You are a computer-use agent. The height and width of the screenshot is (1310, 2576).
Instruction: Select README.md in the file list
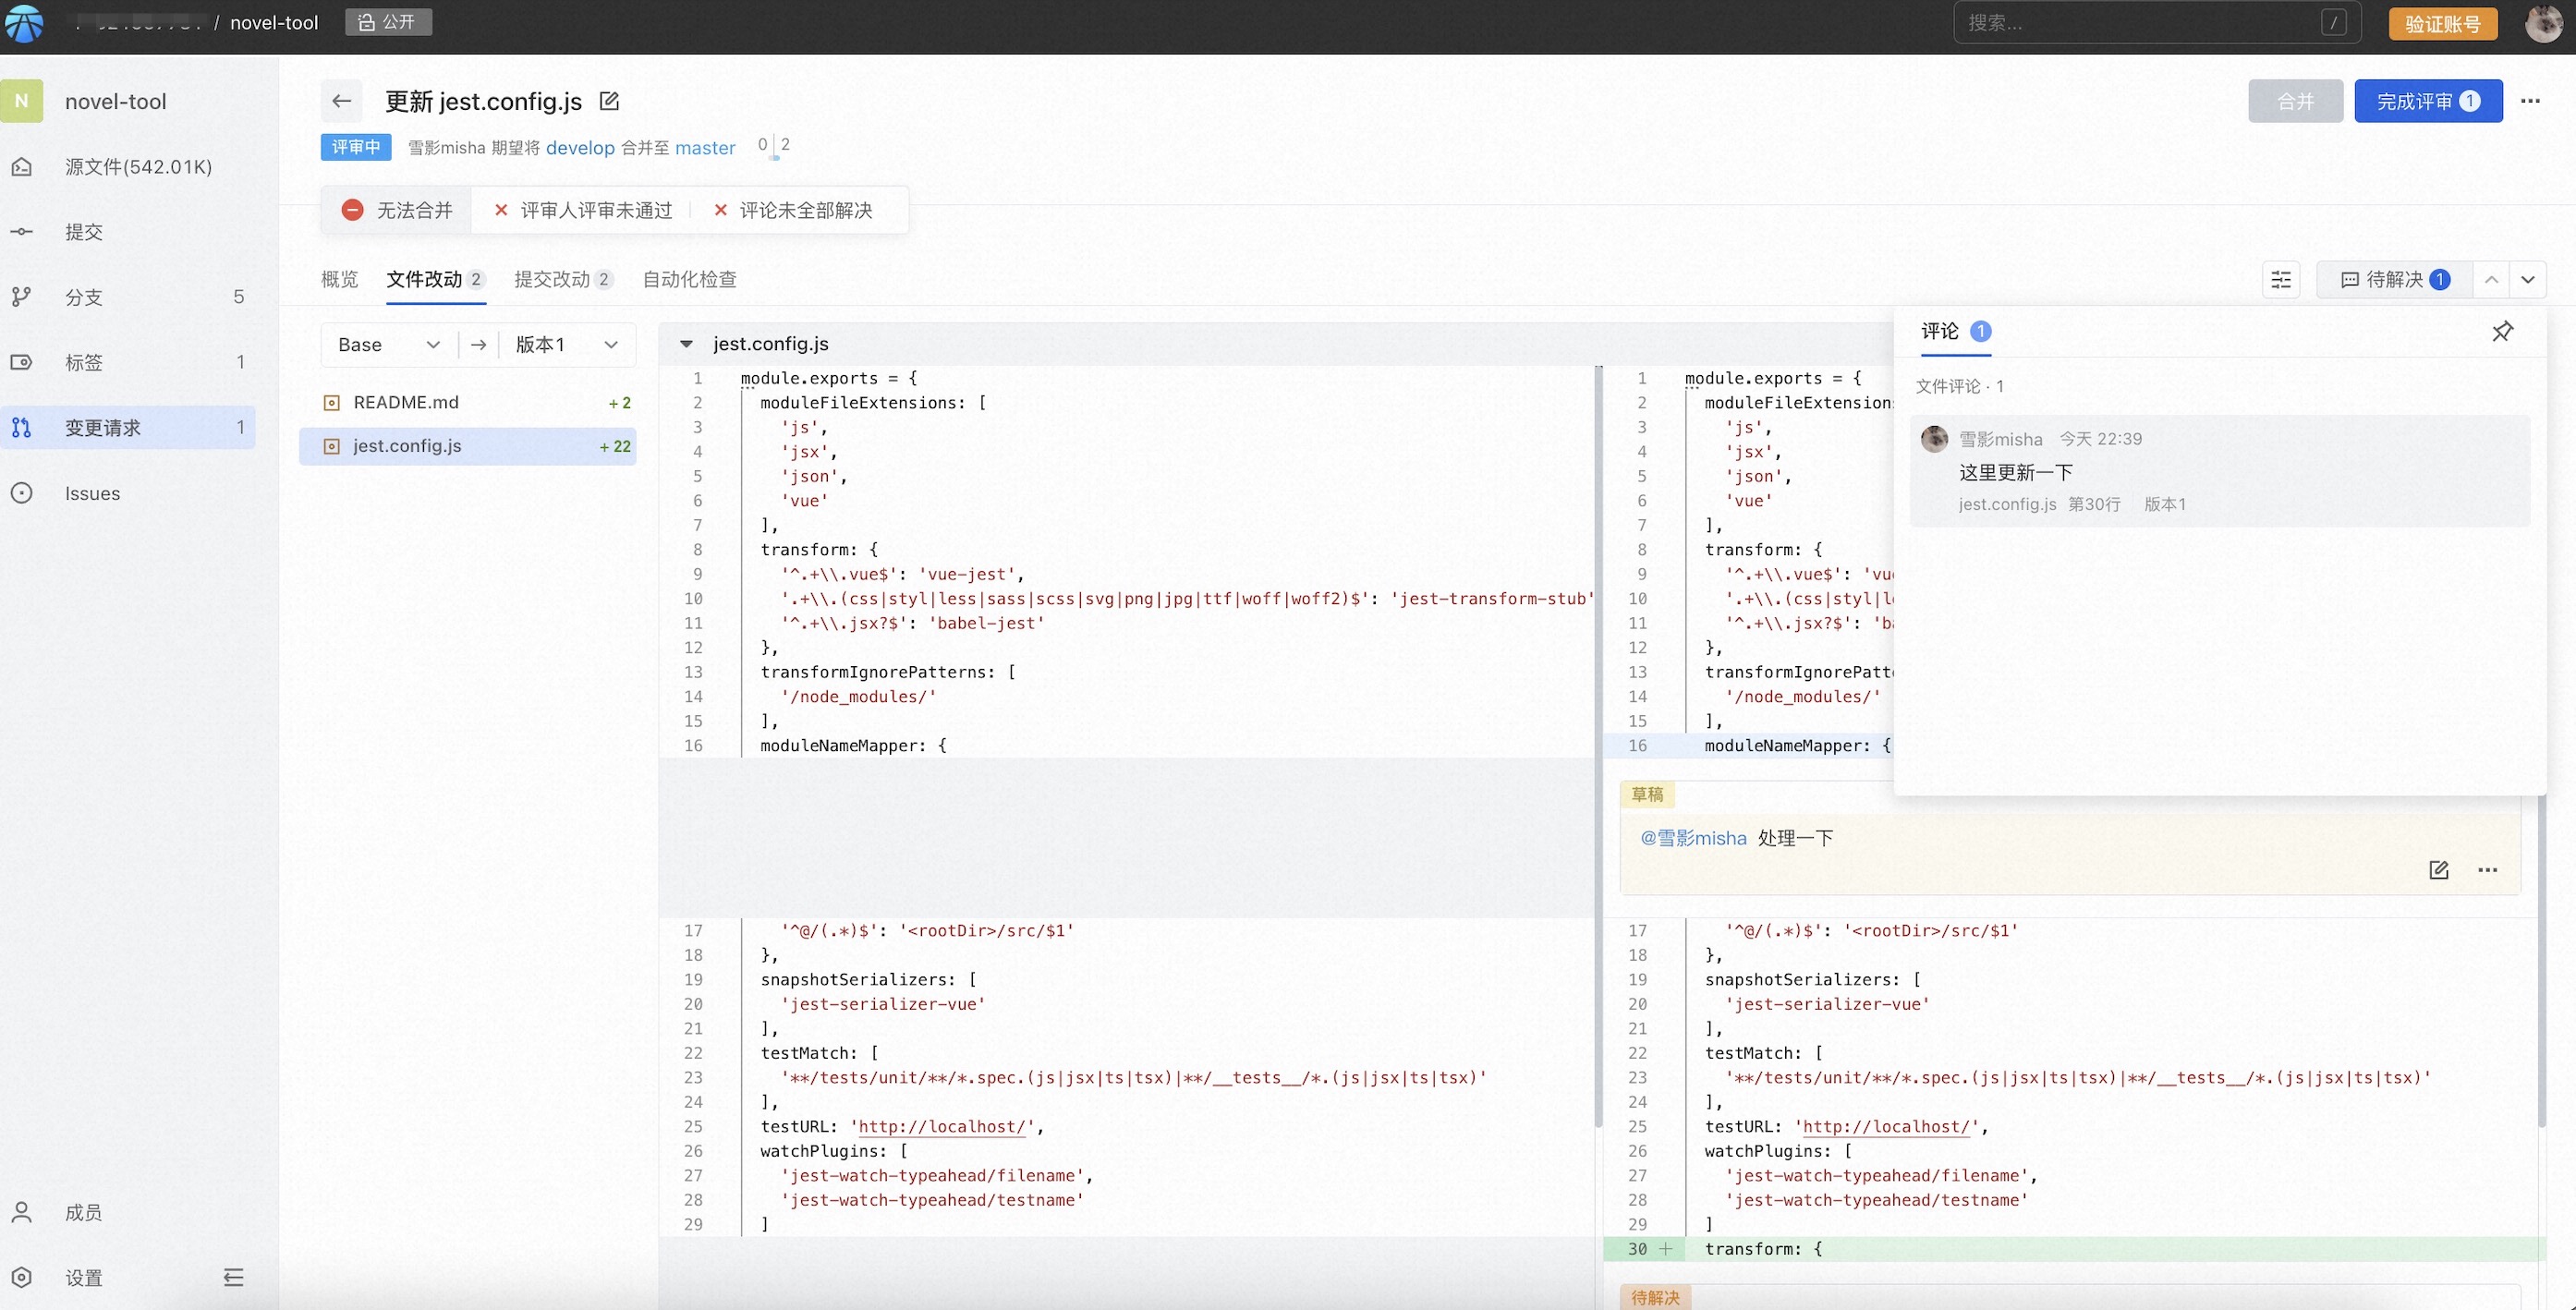pyautogui.click(x=468, y=402)
